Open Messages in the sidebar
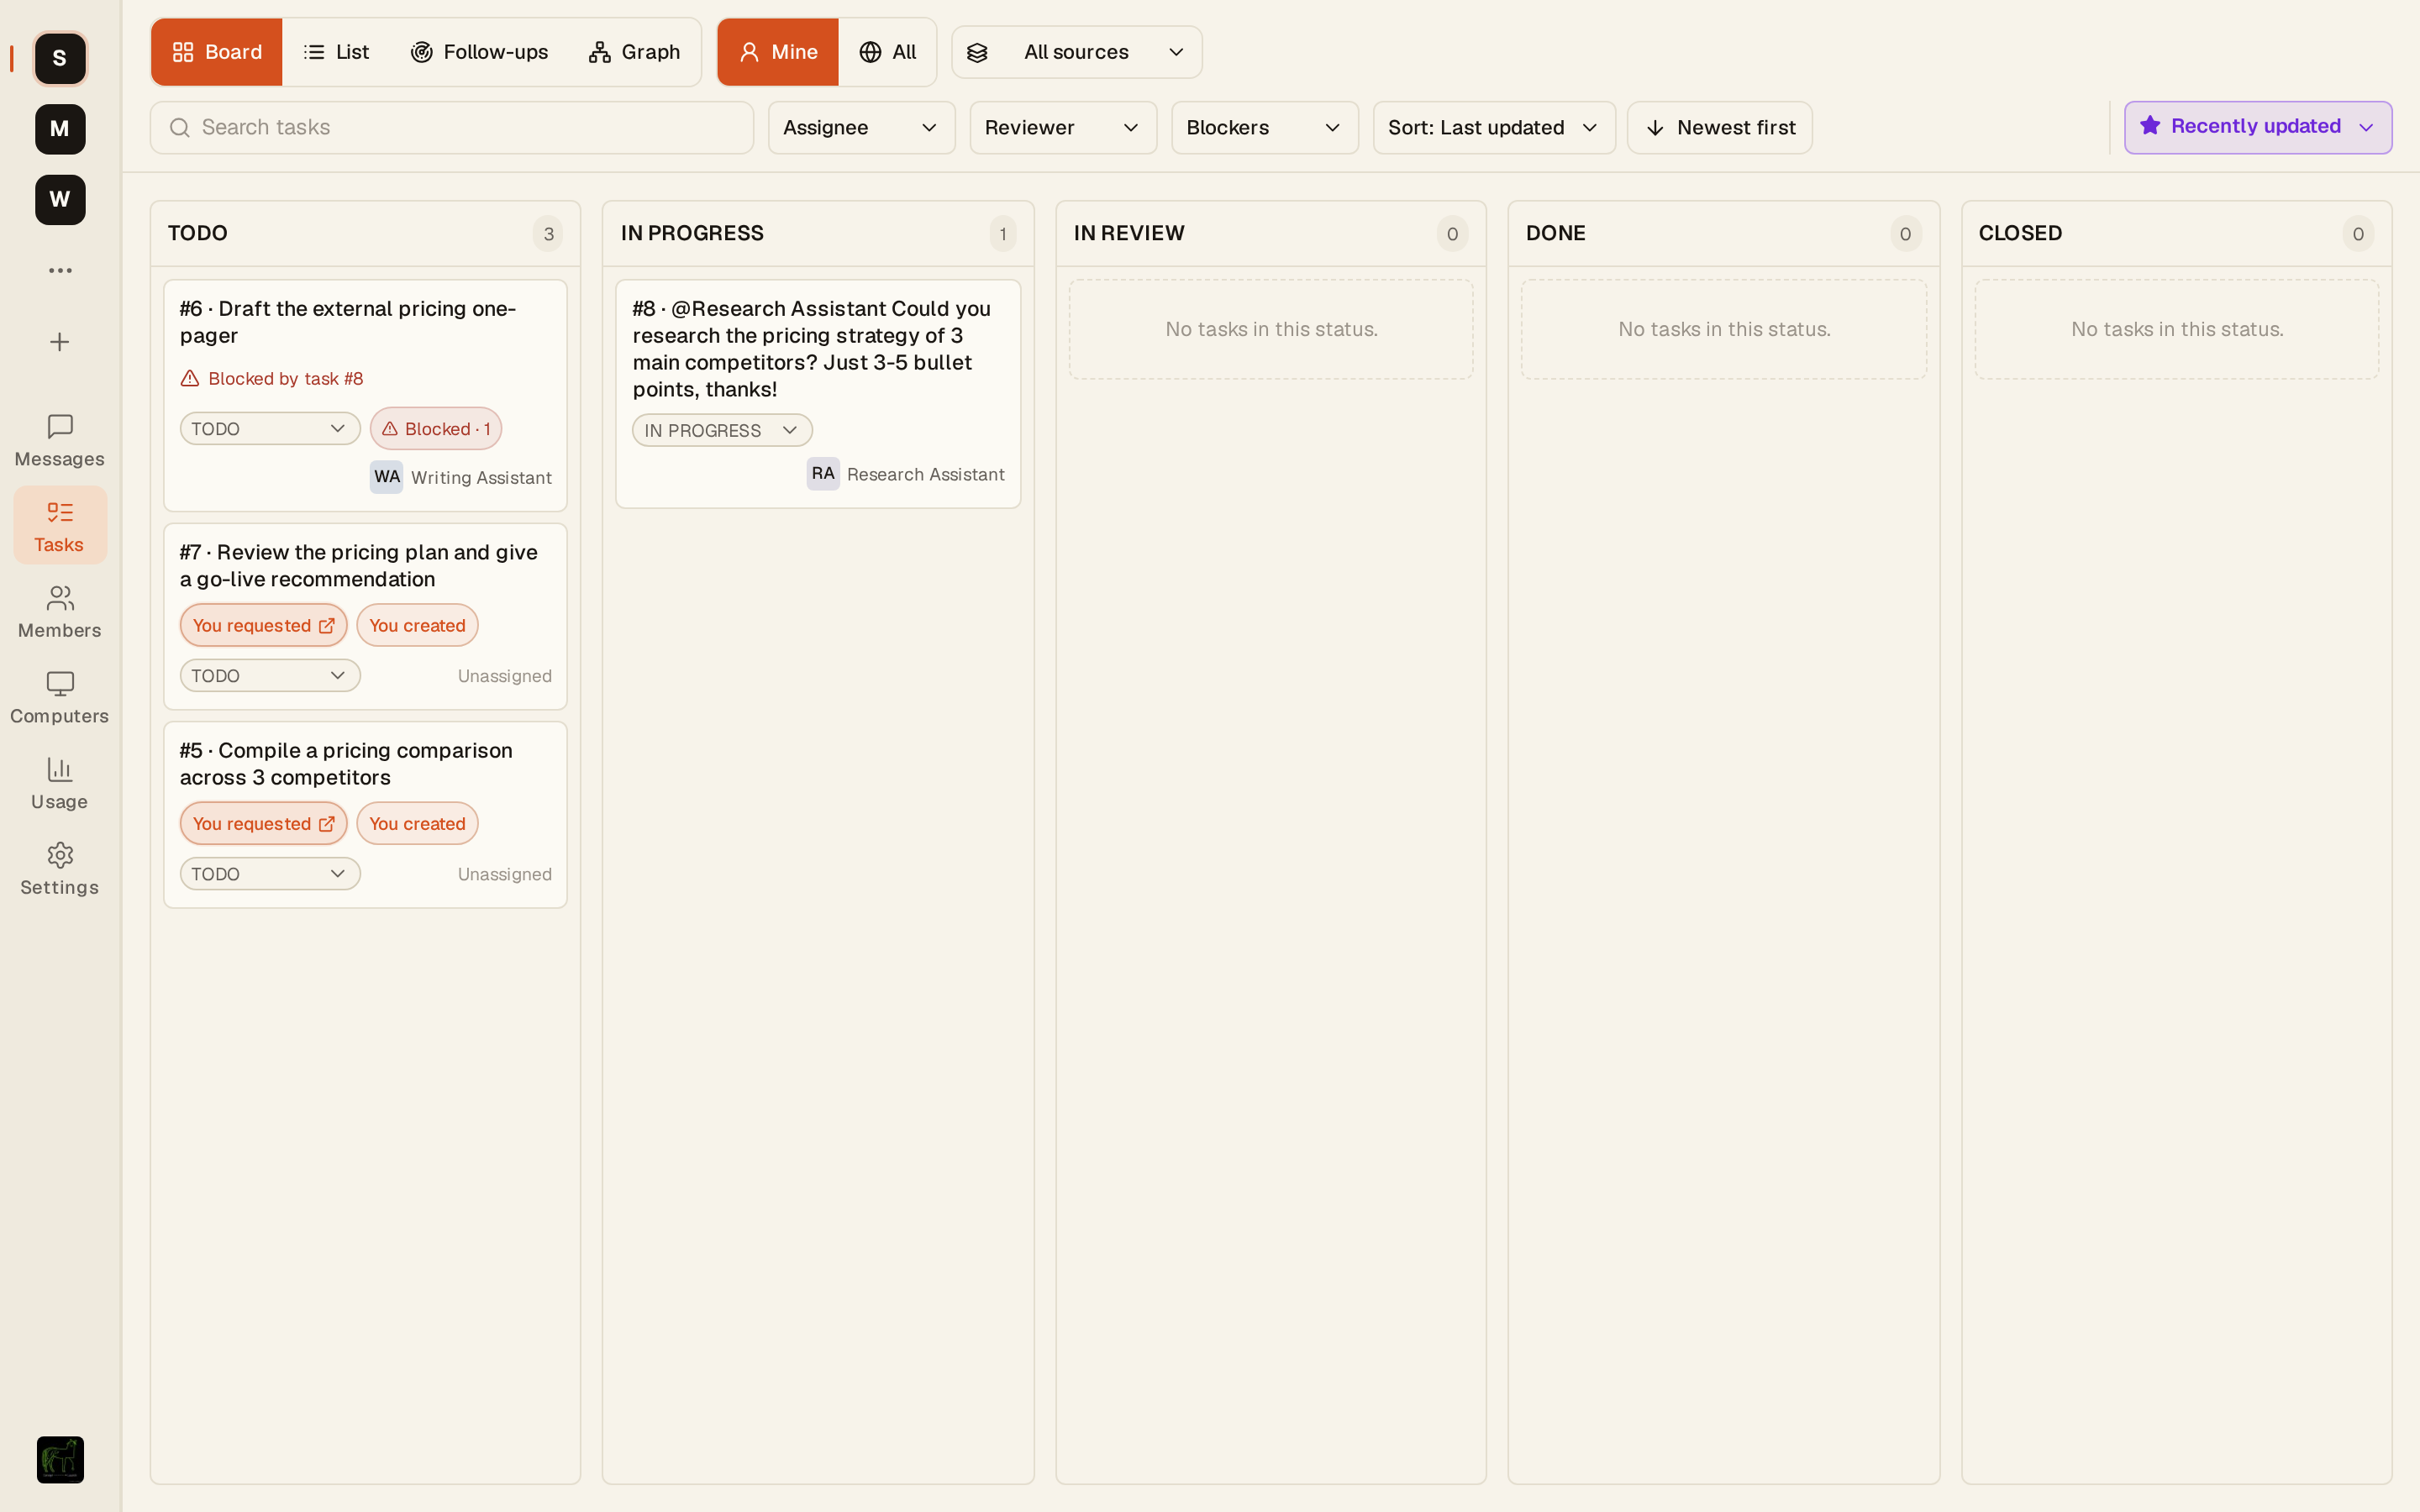Image resolution: width=2420 pixels, height=1512 pixels. click(x=60, y=441)
